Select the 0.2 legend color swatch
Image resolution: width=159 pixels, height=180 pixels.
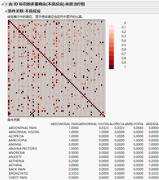(111, 32)
